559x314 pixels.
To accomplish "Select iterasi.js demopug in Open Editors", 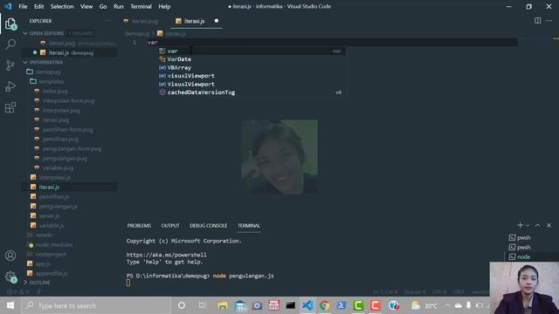I will 70,52.
